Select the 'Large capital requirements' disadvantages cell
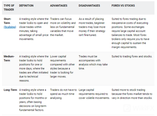 click(94, 94)
